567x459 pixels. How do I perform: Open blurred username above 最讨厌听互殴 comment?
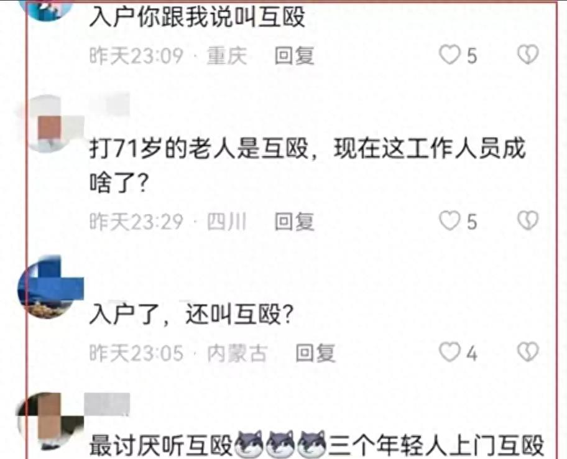coord(107,404)
